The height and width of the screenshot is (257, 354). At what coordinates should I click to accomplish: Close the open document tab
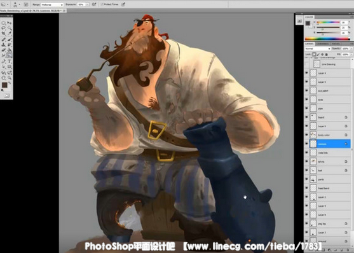point(64,11)
